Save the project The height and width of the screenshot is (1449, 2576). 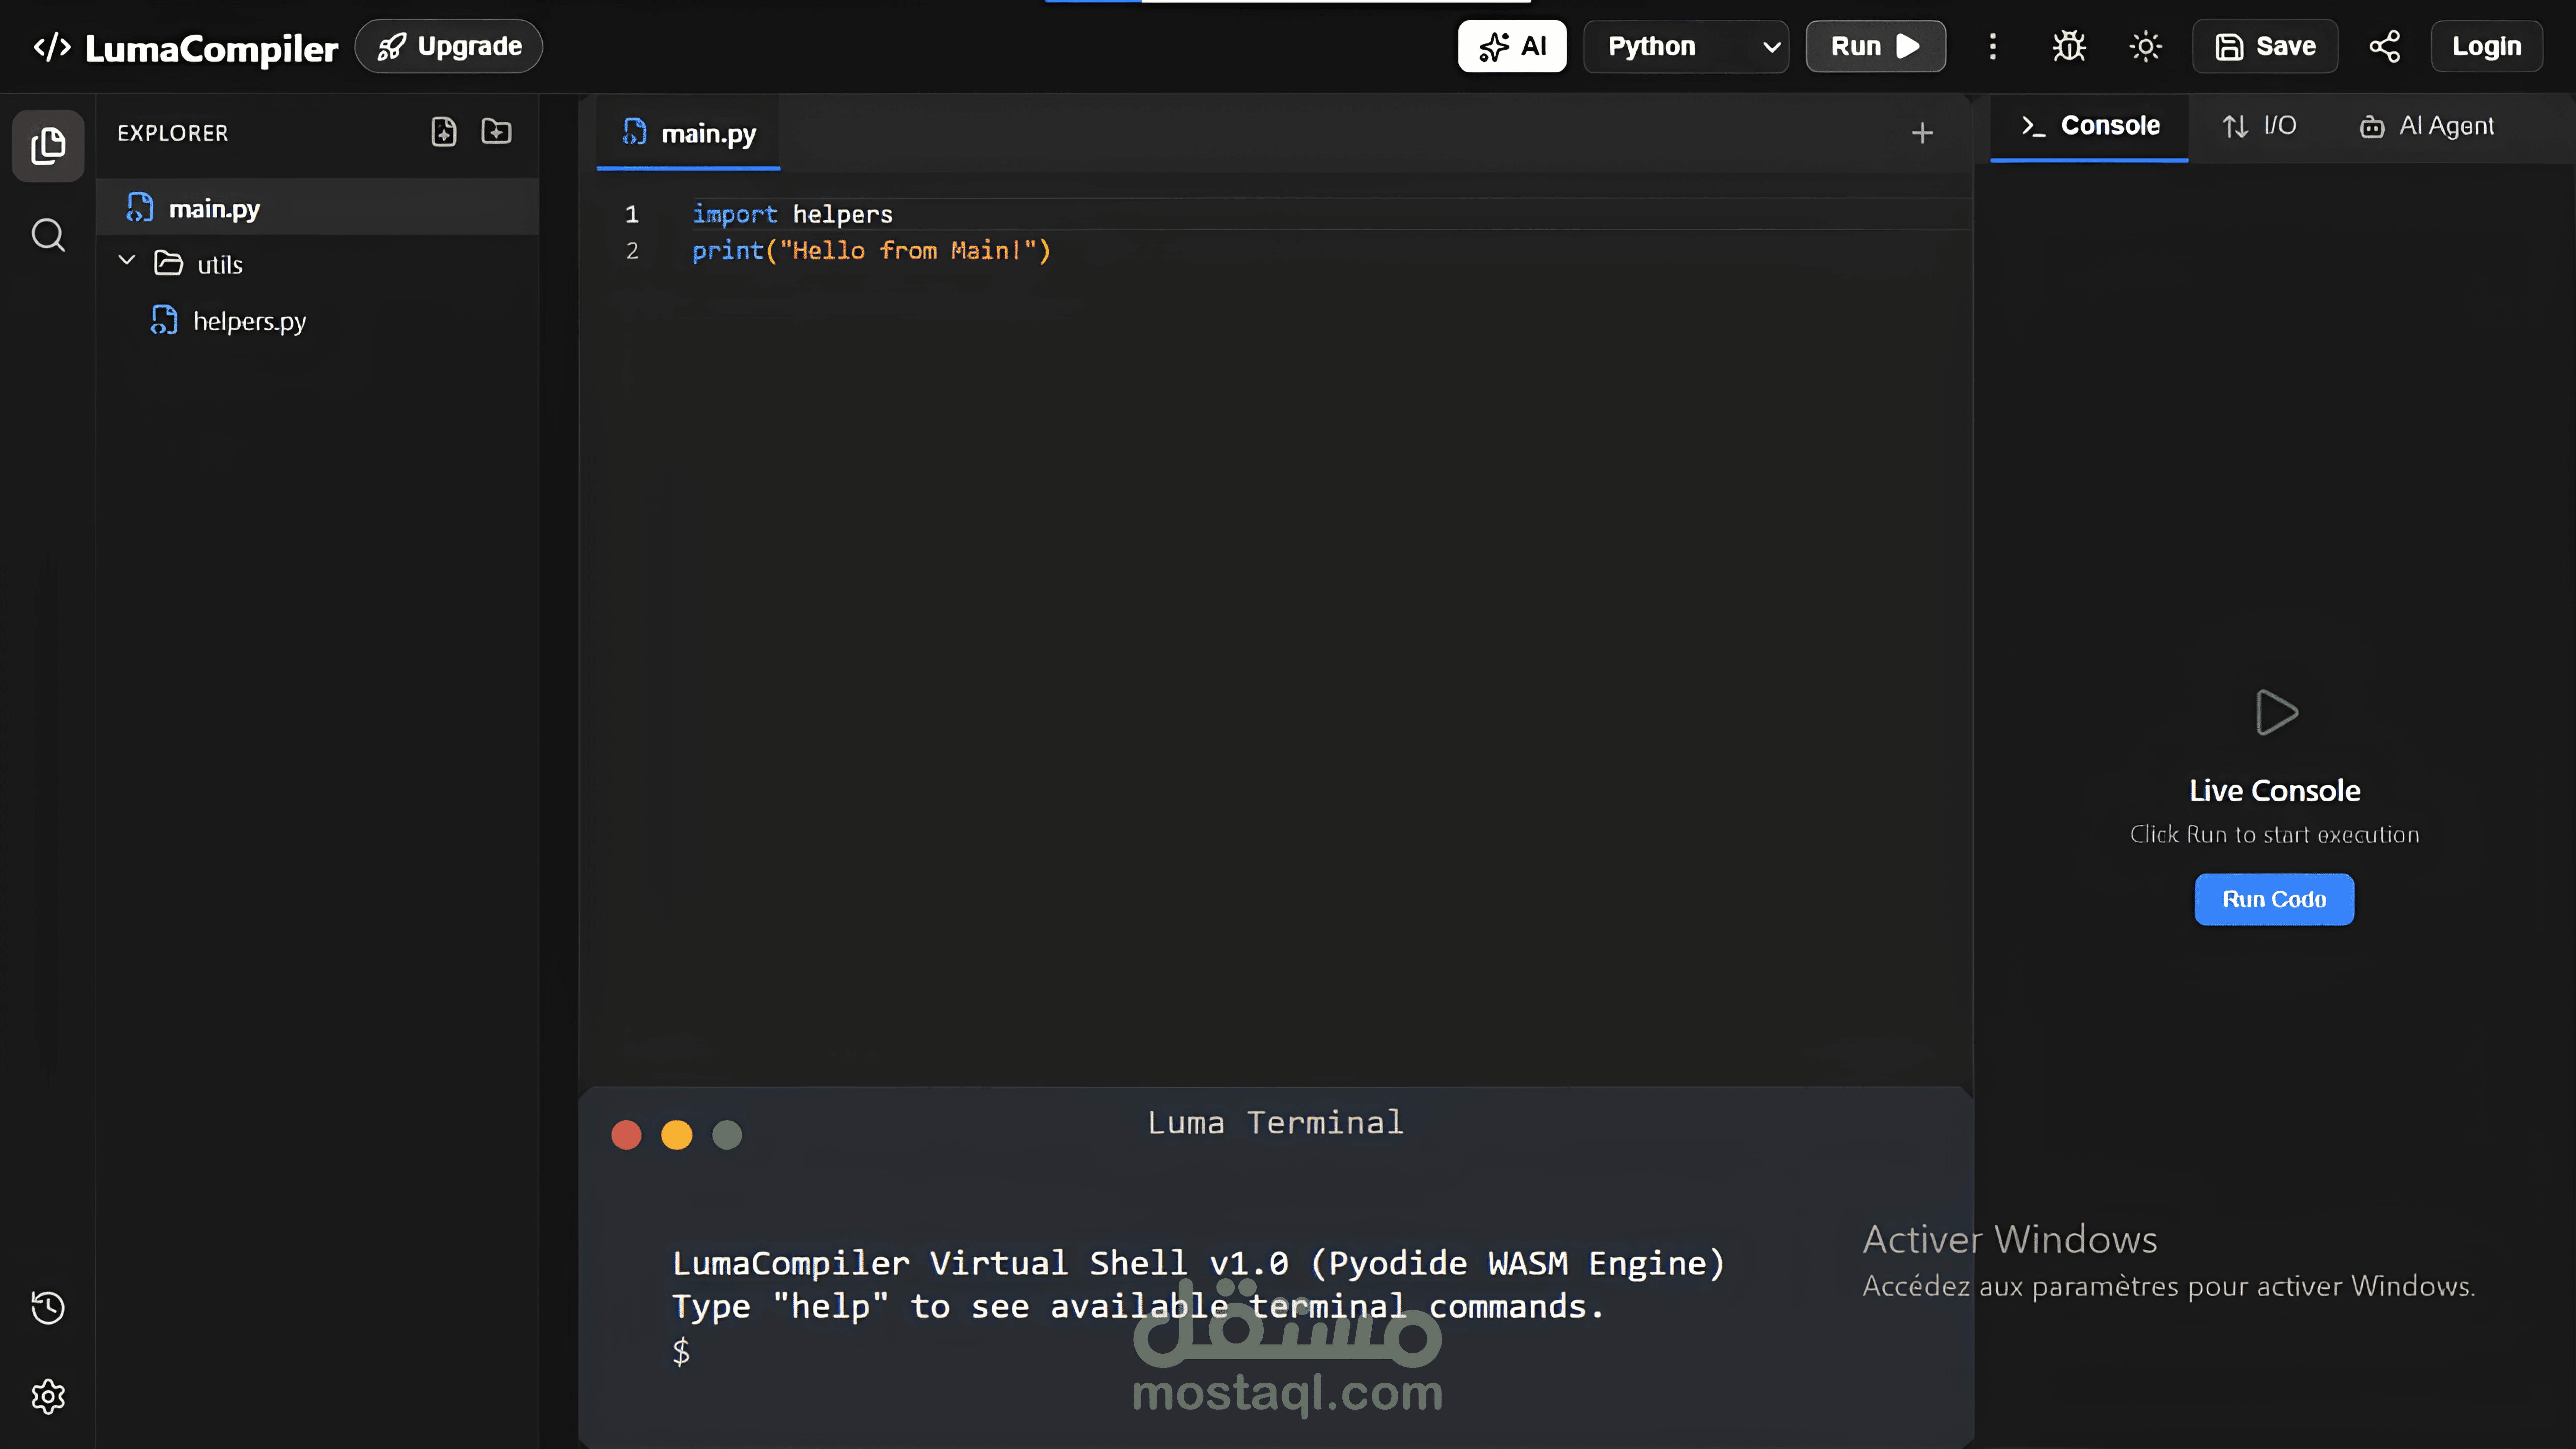tap(2265, 46)
